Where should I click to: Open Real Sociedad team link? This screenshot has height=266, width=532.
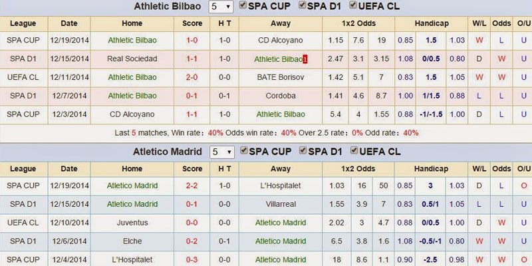pos(132,59)
